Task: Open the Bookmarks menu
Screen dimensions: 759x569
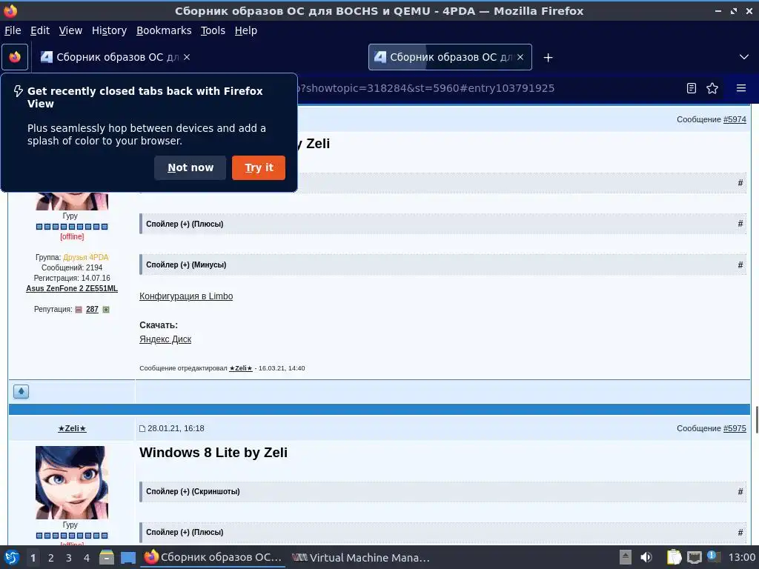Action: pos(164,30)
